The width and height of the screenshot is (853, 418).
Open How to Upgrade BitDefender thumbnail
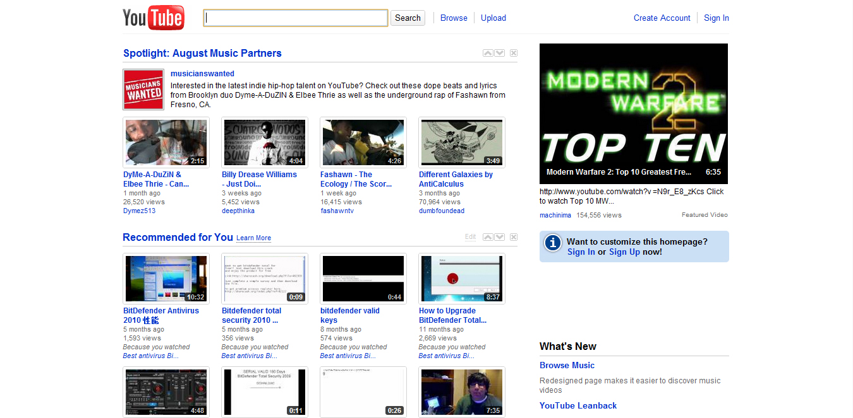click(x=462, y=279)
